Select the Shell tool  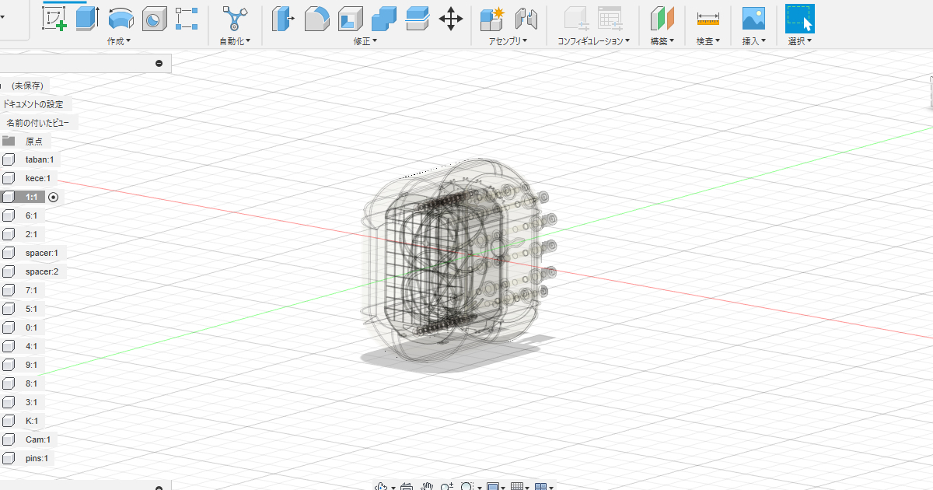pos(351,18)
